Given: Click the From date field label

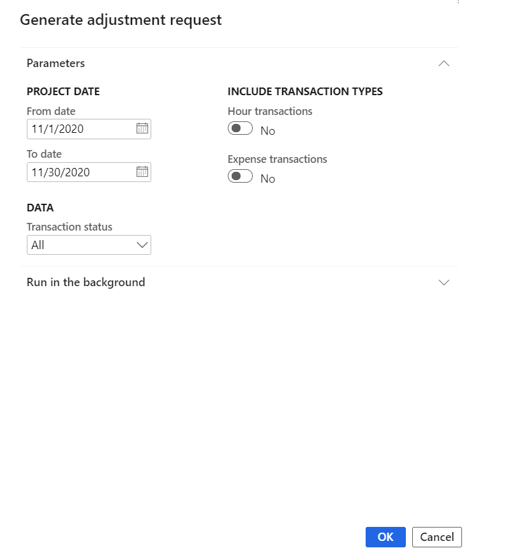Looking at the screenshot, I should point(51,111).
